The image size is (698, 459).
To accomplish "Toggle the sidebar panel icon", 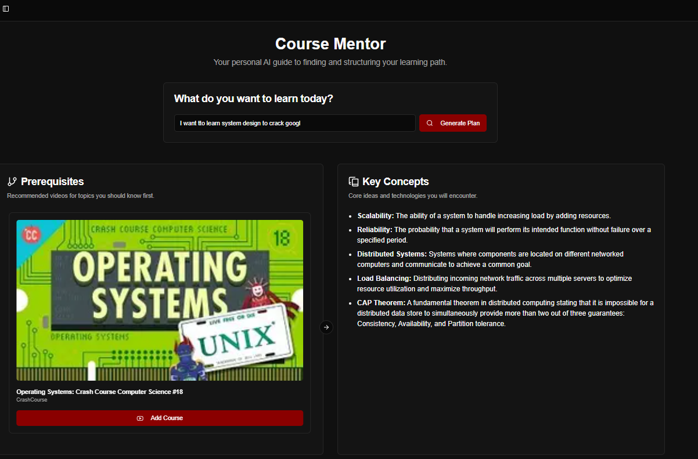I will point(6,9).
